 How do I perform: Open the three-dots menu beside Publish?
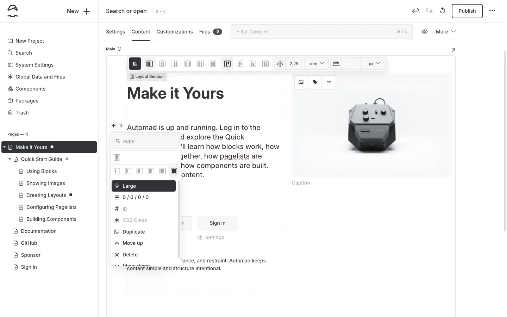tap(492, 11)
